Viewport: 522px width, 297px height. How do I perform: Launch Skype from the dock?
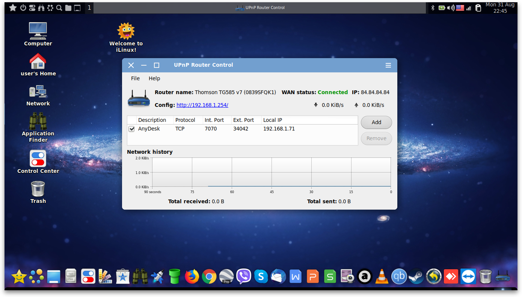[x=261, y=277]
